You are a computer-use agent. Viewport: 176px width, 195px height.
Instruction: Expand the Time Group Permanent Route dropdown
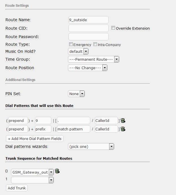pos(94,59)
